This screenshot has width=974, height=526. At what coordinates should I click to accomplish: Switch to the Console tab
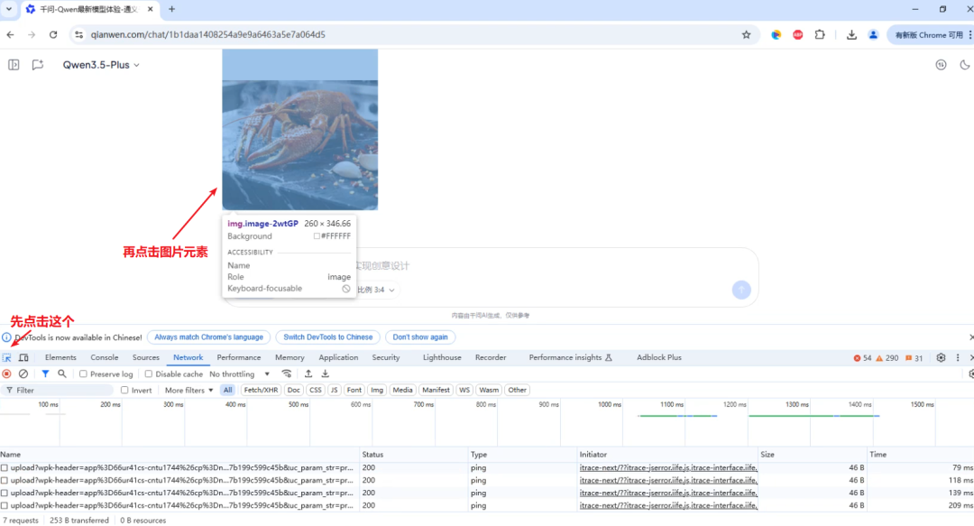(x=105, y=357)
